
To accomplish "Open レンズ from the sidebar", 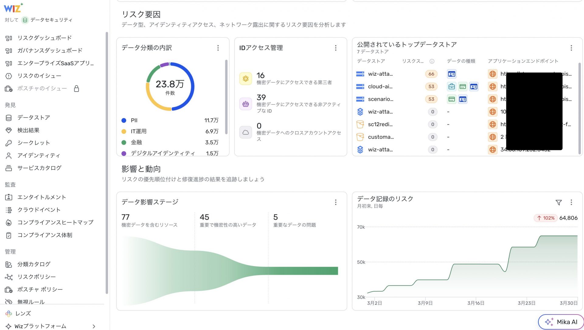I will (23, 313).
